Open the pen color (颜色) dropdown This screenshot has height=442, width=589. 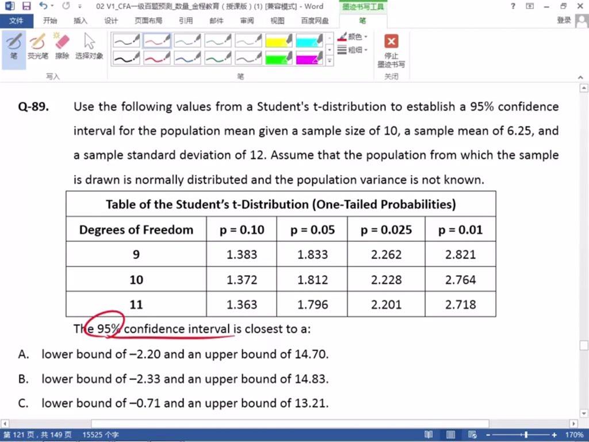353,37
